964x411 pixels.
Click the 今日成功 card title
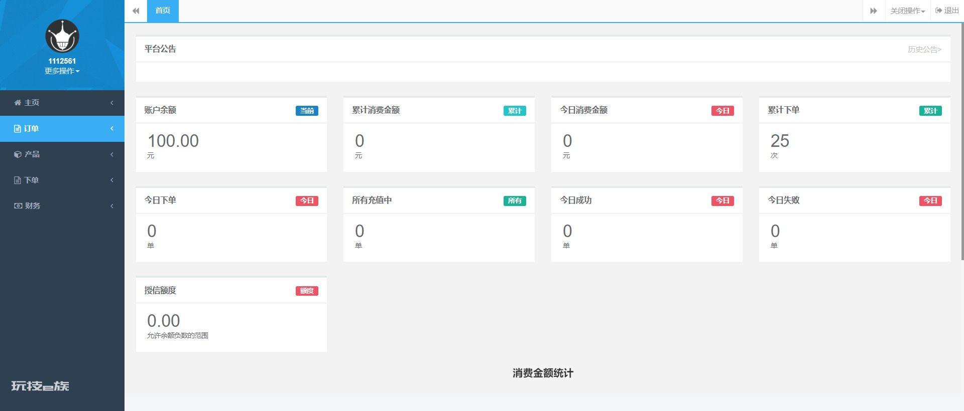576,200
